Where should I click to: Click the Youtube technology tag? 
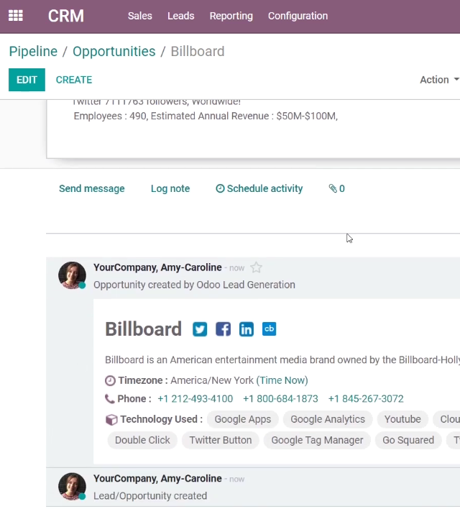click(402, 419)
